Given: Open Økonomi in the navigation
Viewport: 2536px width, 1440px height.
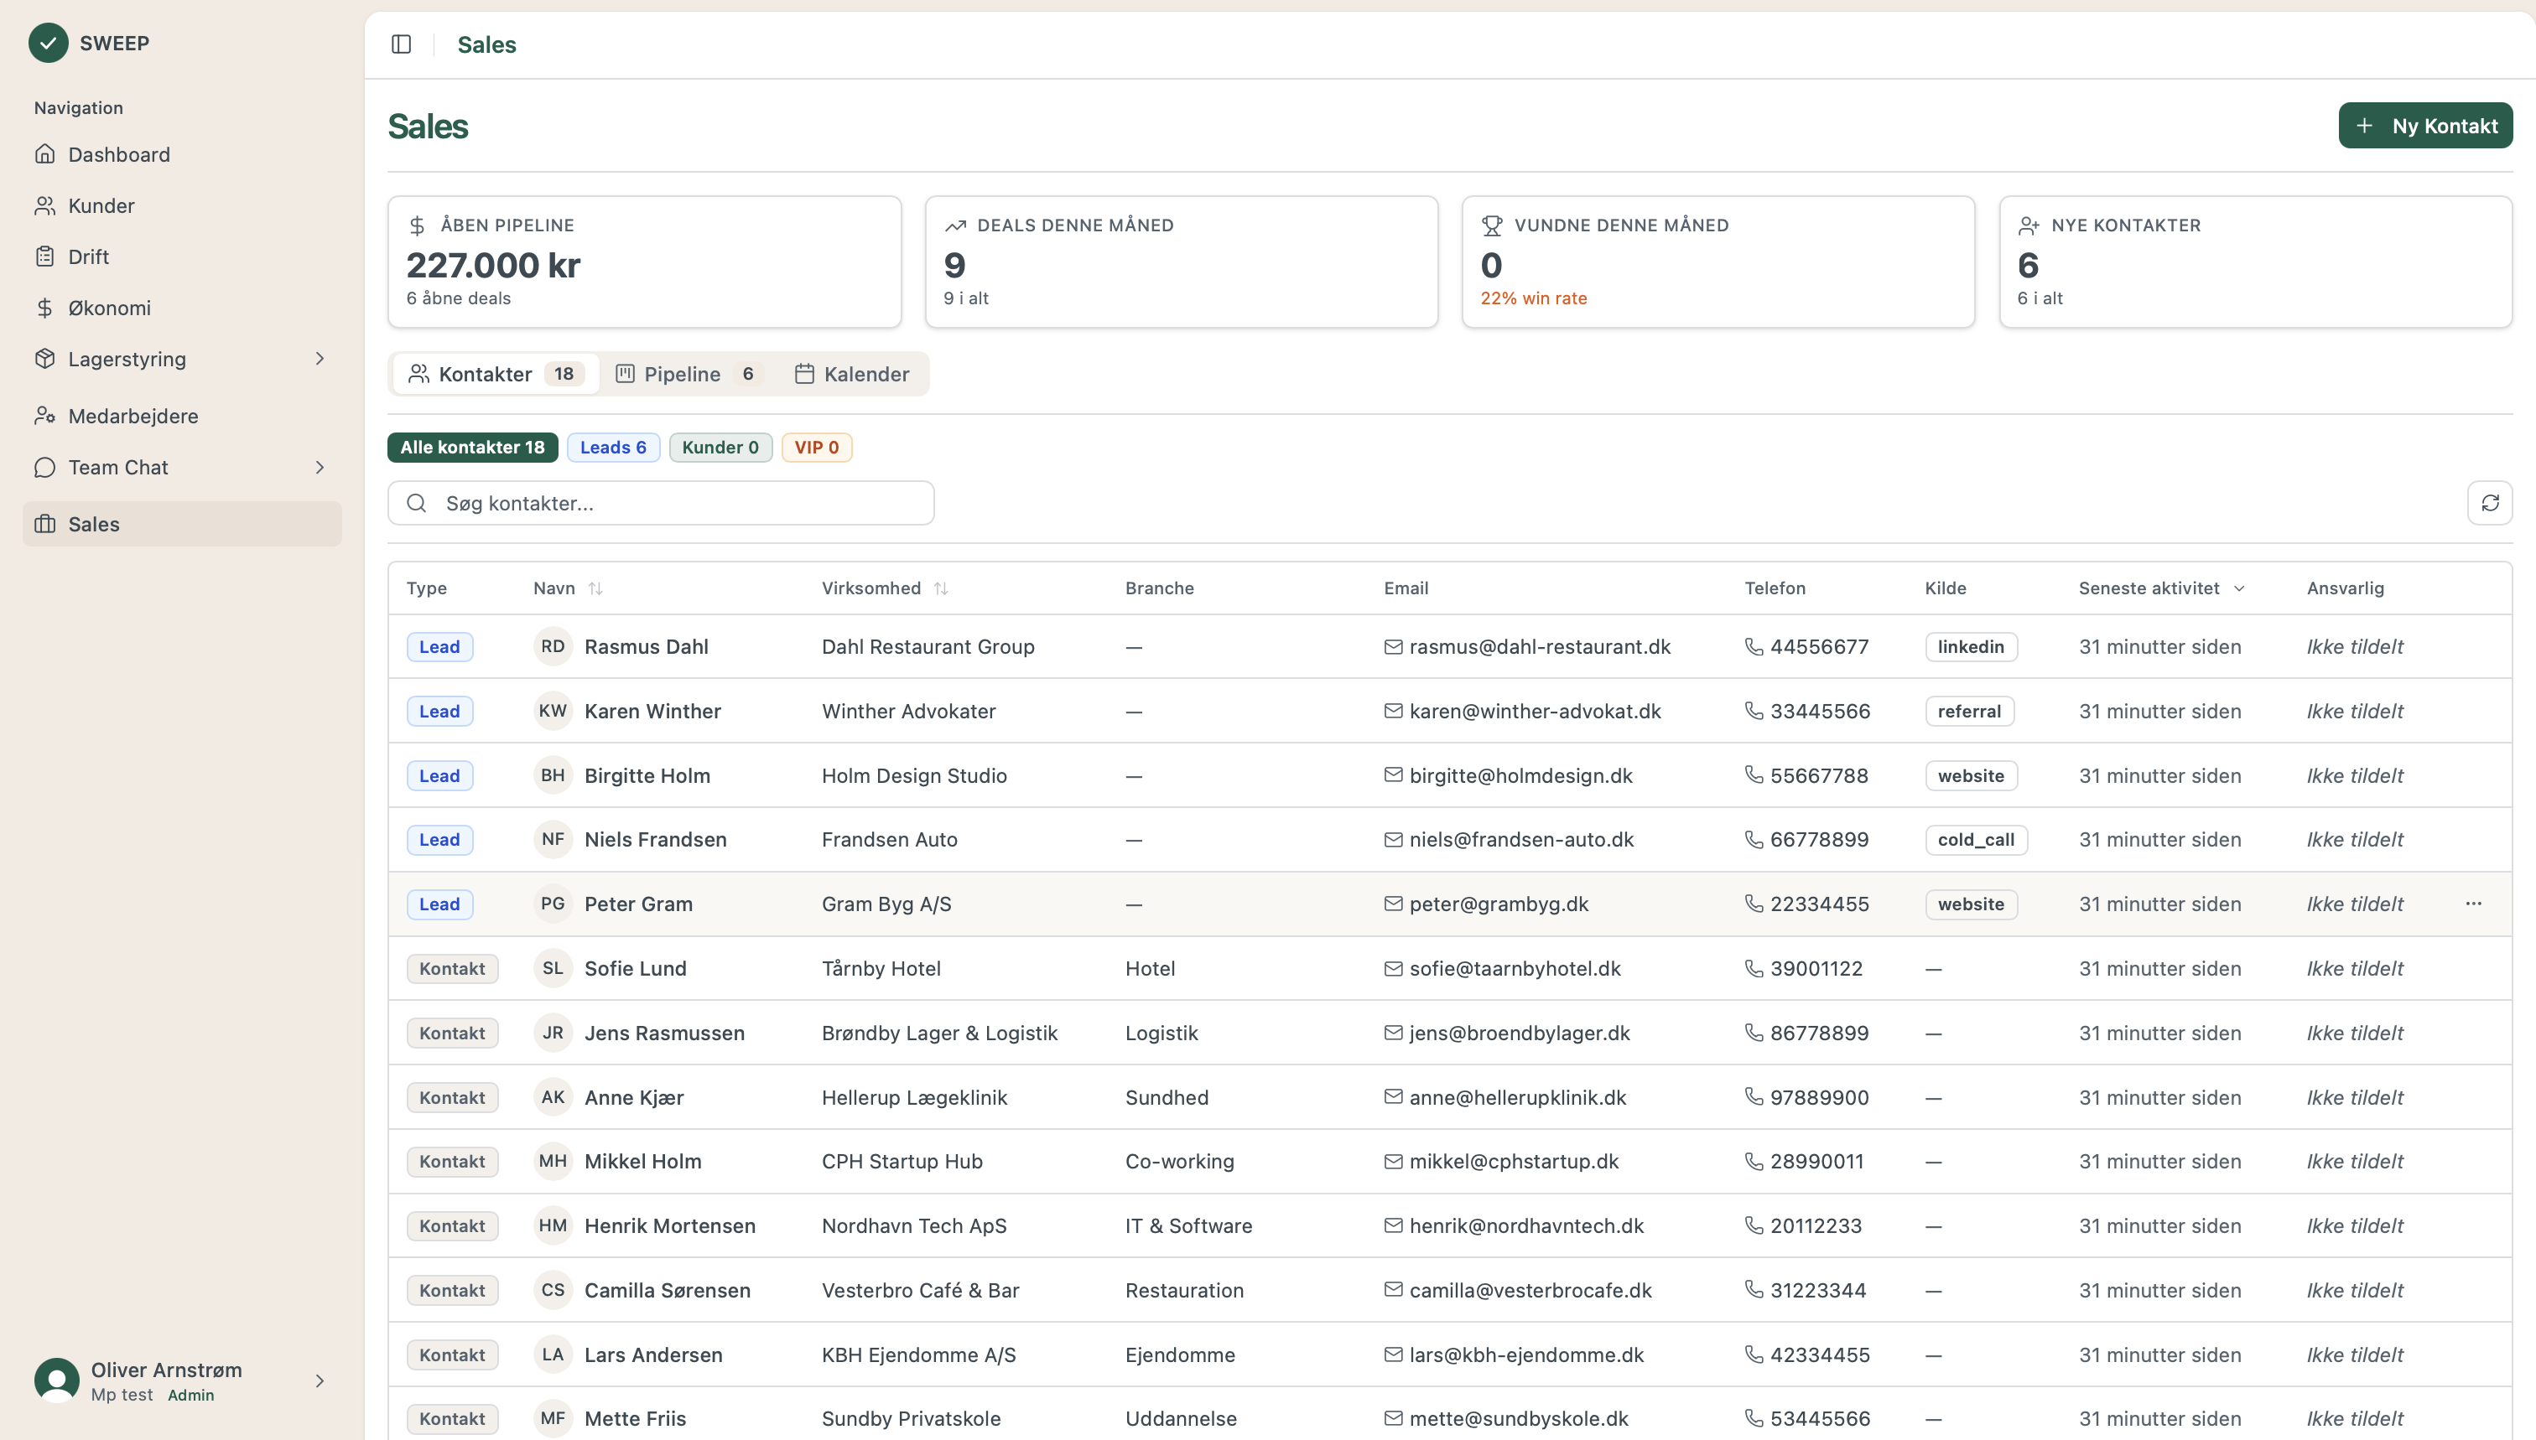Looking at the screenshot, I should pos(109,308).
